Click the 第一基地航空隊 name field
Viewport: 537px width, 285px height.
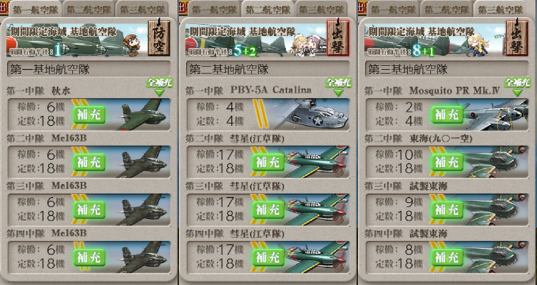(89, 70)
